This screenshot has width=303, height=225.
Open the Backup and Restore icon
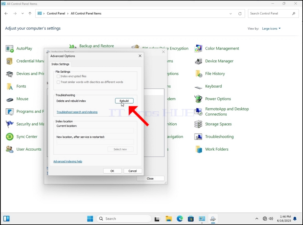pyautogui.click(x=73, y=46)
